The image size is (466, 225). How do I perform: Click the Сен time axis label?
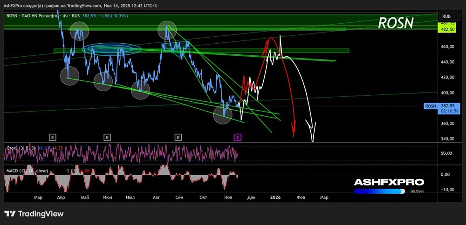[x=179, y=198]
